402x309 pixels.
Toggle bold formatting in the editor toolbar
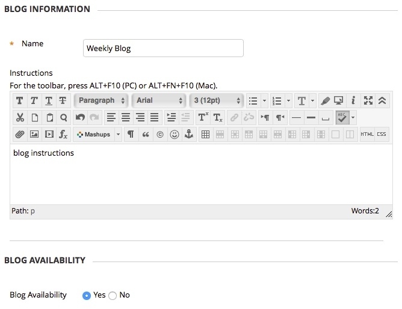click(x=20, y=100)
